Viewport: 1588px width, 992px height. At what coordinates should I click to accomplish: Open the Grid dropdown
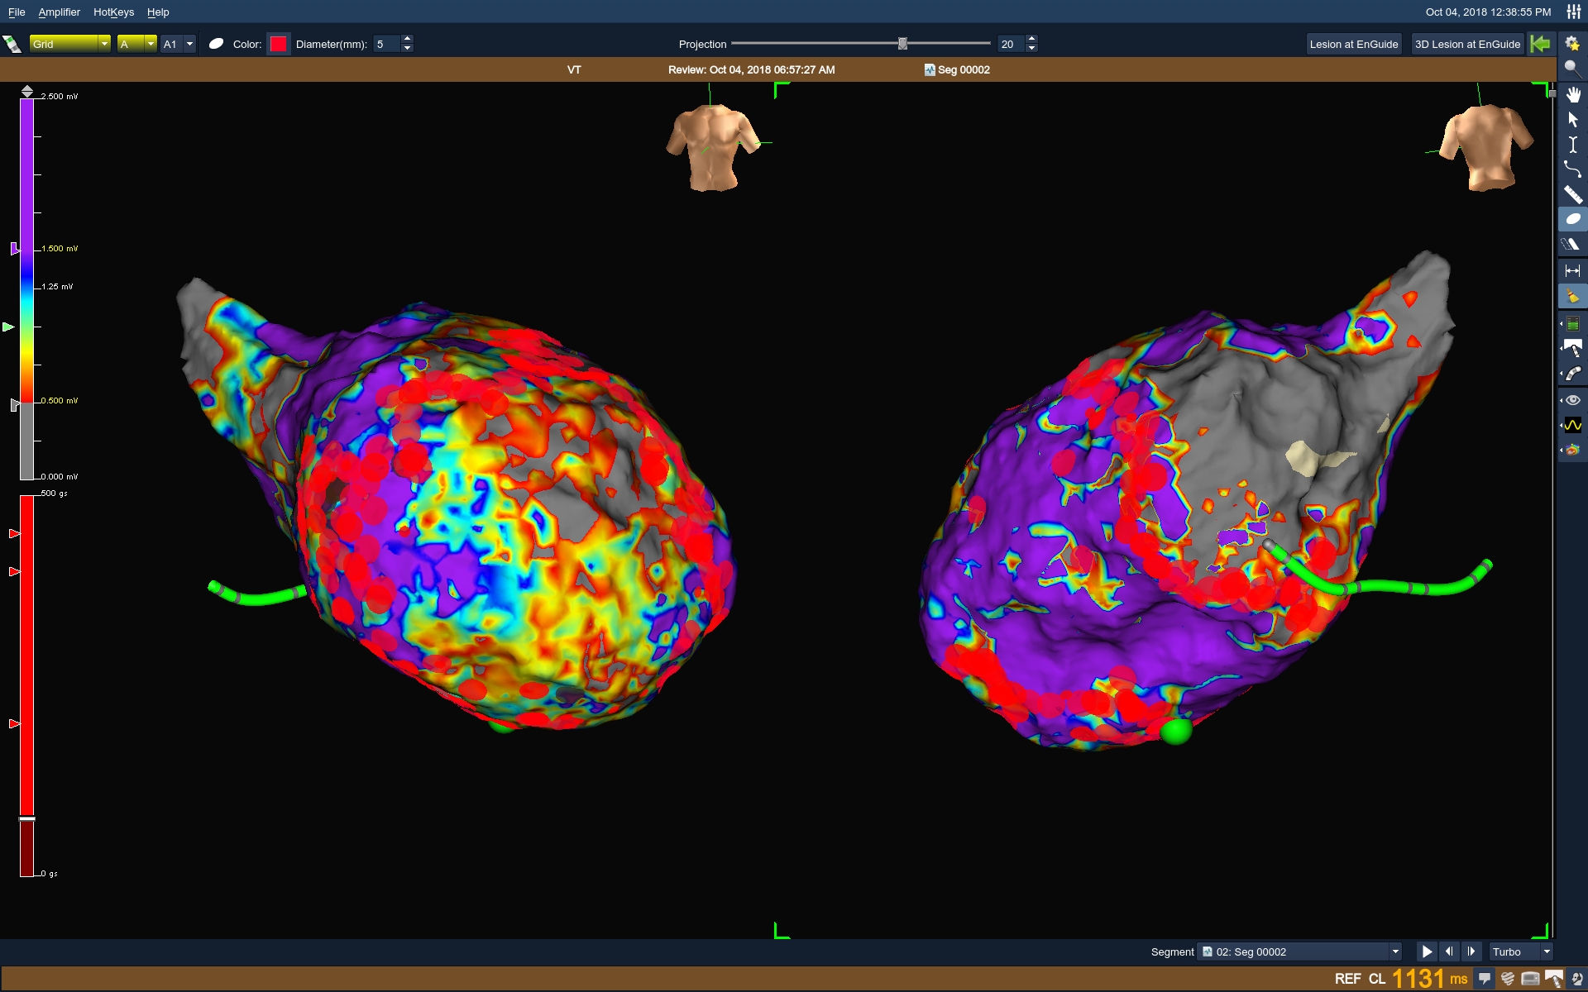coord(69,44)
